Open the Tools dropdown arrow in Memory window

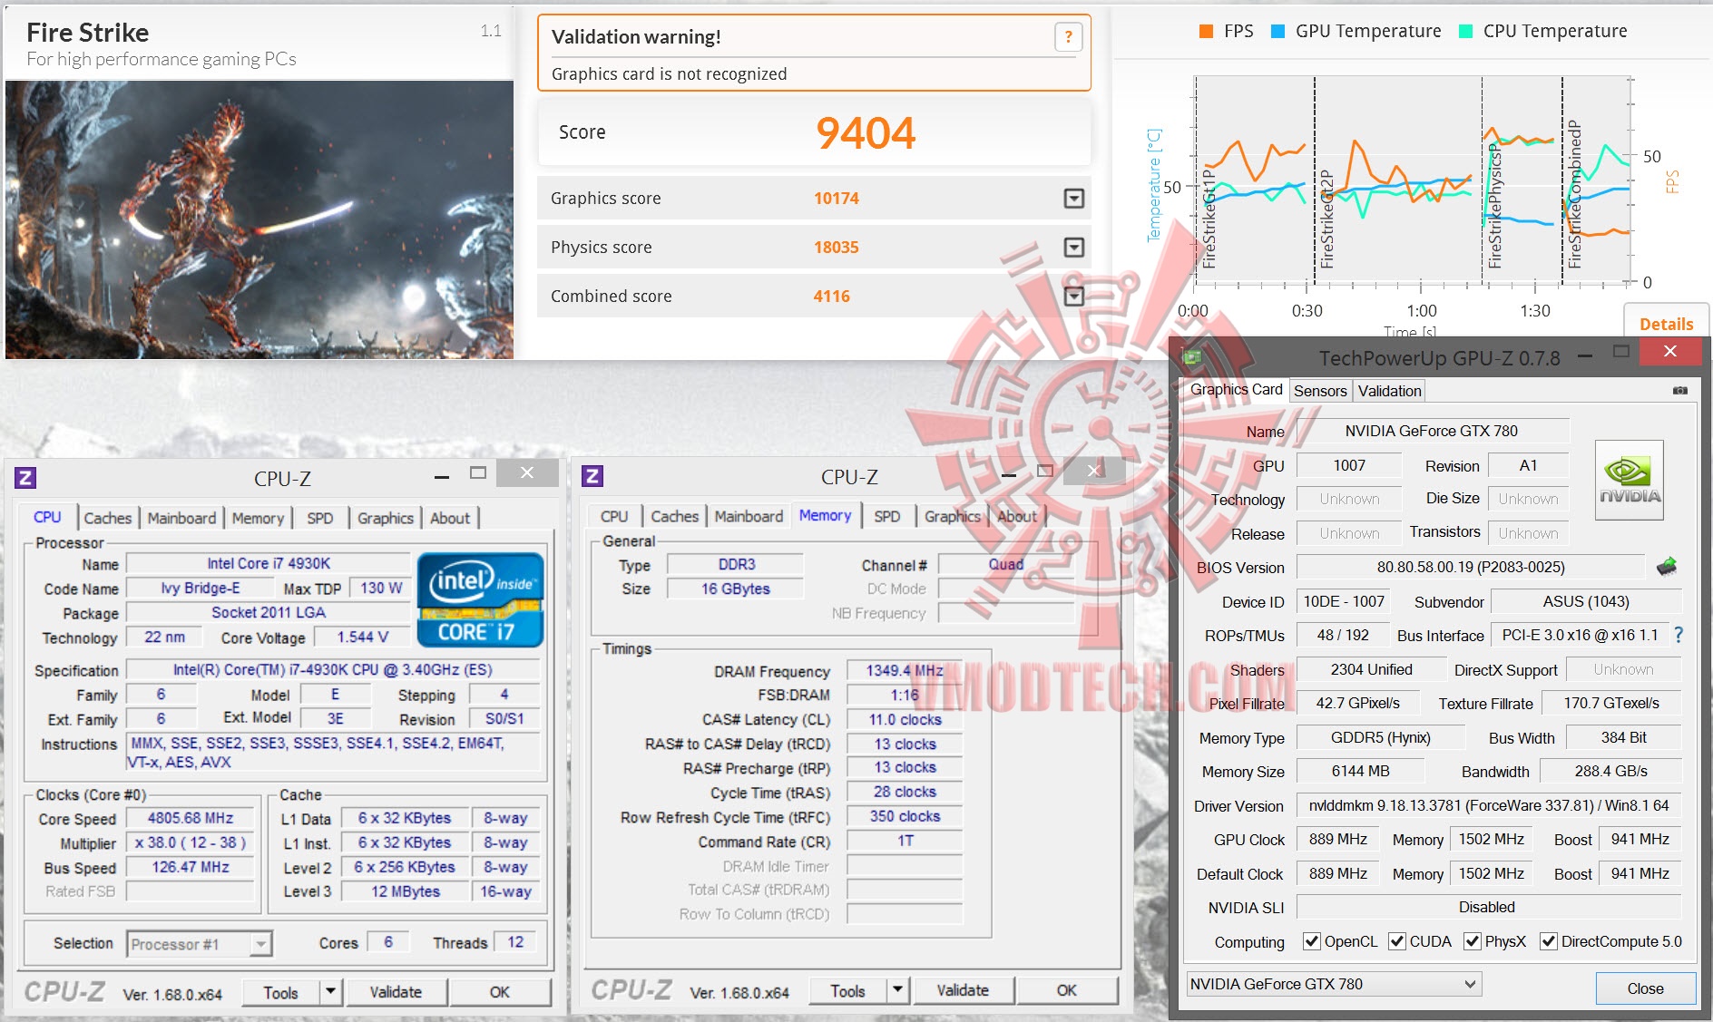pyautogui.click(x=898, y=990)
